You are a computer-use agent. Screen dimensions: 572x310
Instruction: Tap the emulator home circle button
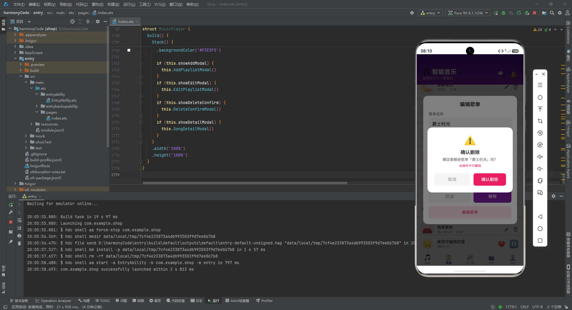tap(540, 229)
